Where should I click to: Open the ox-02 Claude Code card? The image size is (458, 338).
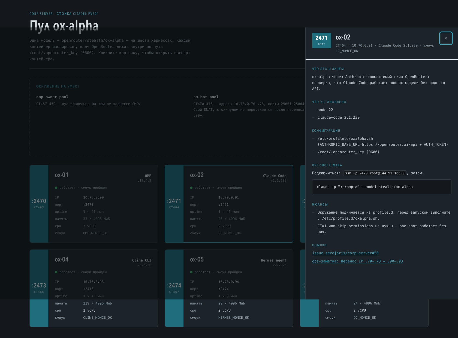point(229,204)
